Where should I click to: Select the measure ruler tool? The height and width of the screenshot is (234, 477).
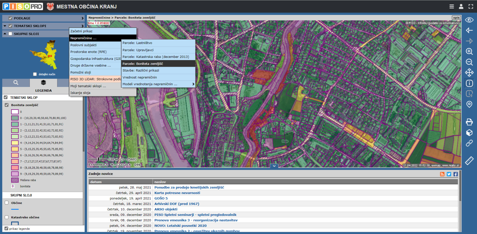pos(469,161)
